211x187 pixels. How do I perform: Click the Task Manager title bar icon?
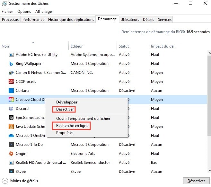(x=4, y=4)
